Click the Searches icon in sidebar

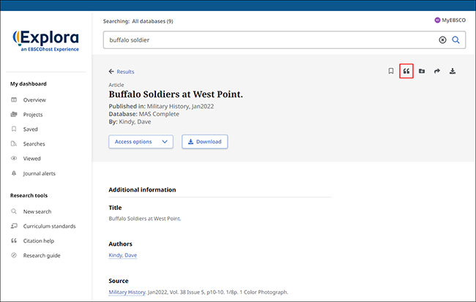14,144
